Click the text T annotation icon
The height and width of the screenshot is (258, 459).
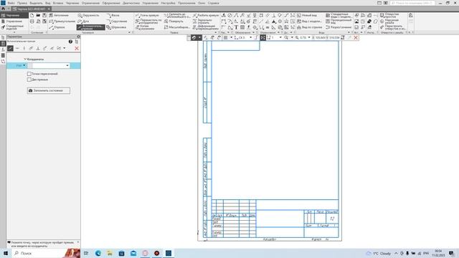(x=236, y=27)
